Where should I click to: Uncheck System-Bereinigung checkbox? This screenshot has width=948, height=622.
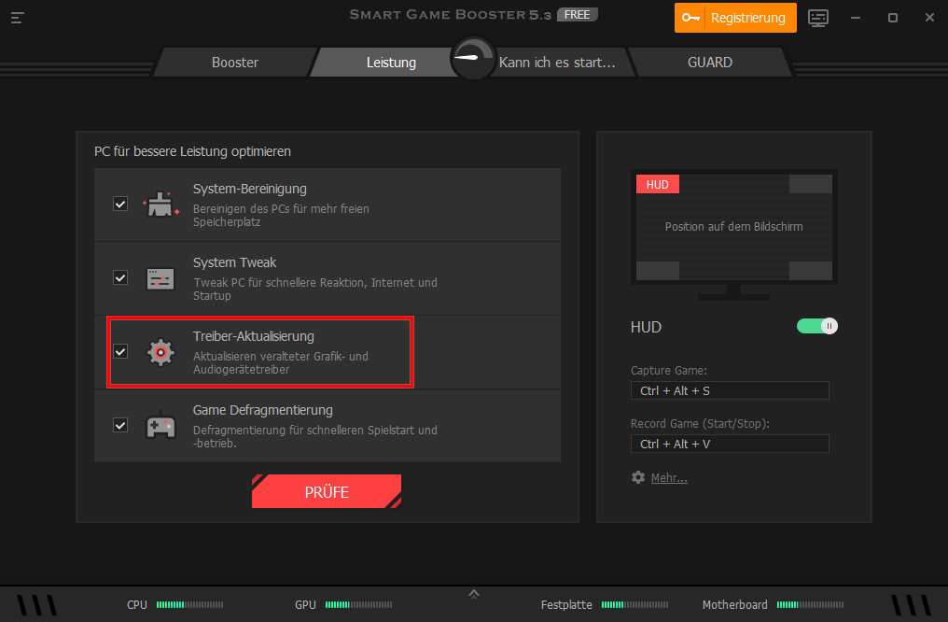point(120,204)
